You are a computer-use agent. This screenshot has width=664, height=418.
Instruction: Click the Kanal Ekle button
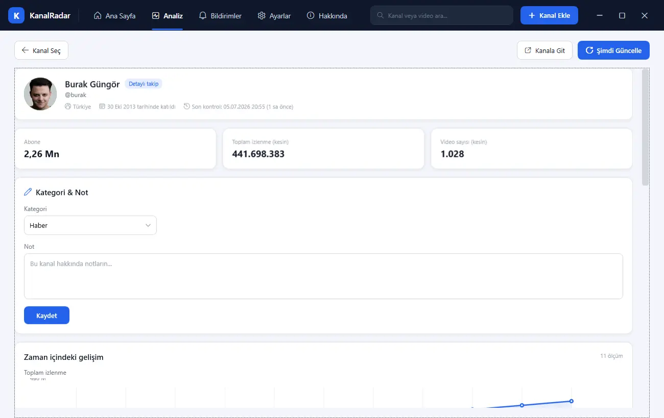pos(549,15)
